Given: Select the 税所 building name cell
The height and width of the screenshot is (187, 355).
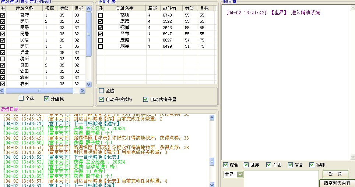Looking at the screenshot, I should (24, 59).
